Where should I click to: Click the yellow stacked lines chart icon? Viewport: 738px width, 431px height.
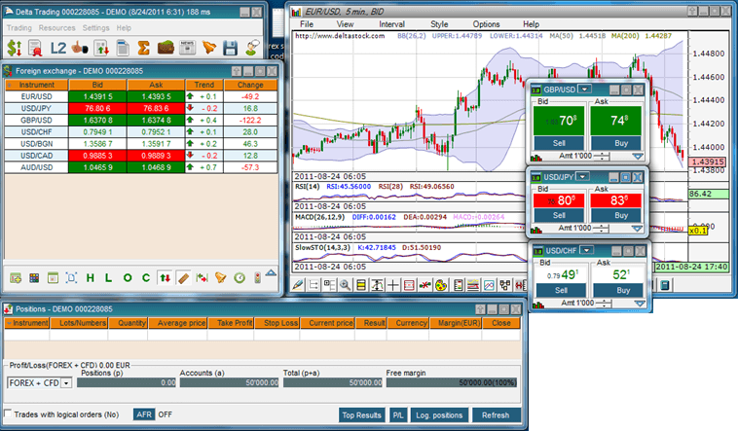pos(361,285)
